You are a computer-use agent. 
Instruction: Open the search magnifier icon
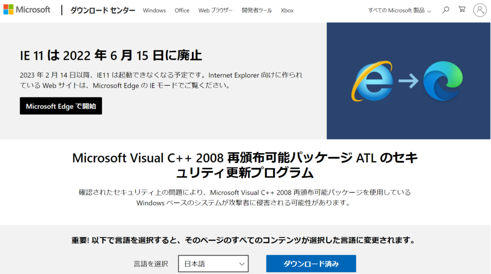pos(445,10)
